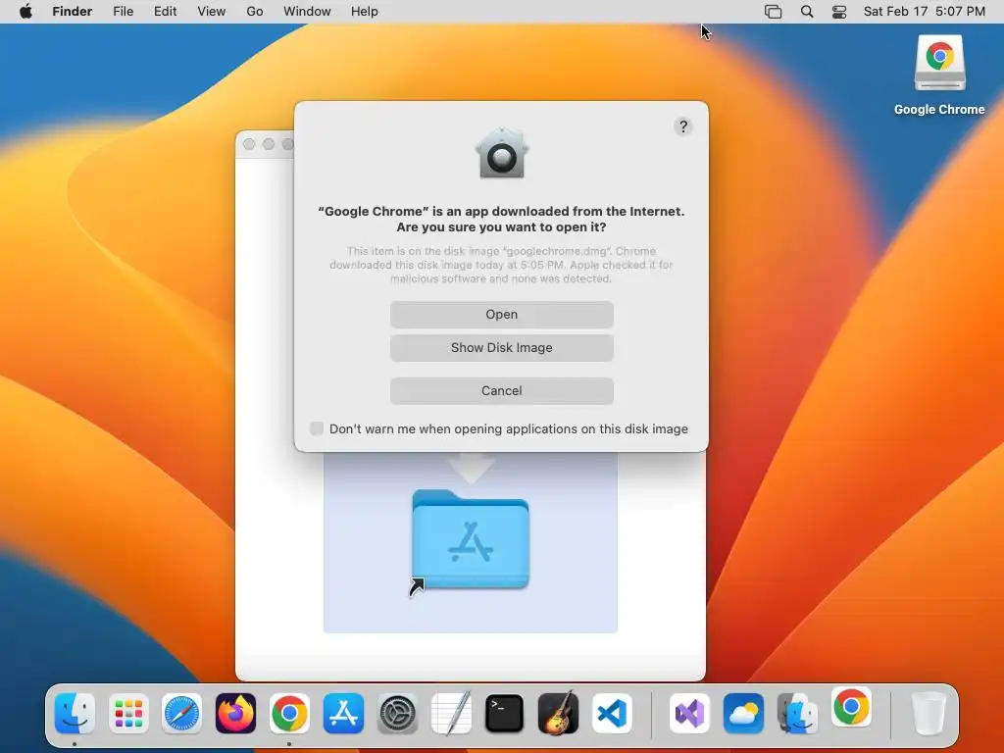Click Chrome icon right of Migration Assistant
Image resolution: width=1004 pixels, height=753 pixels.
click(x=851, y=707)
